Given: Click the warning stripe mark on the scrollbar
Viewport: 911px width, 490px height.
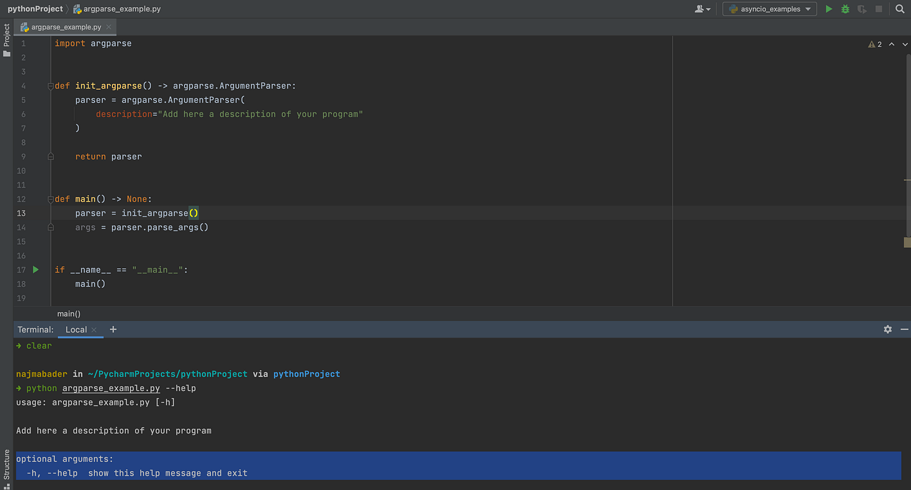Looking at the screenshot, I should (906, 242).
